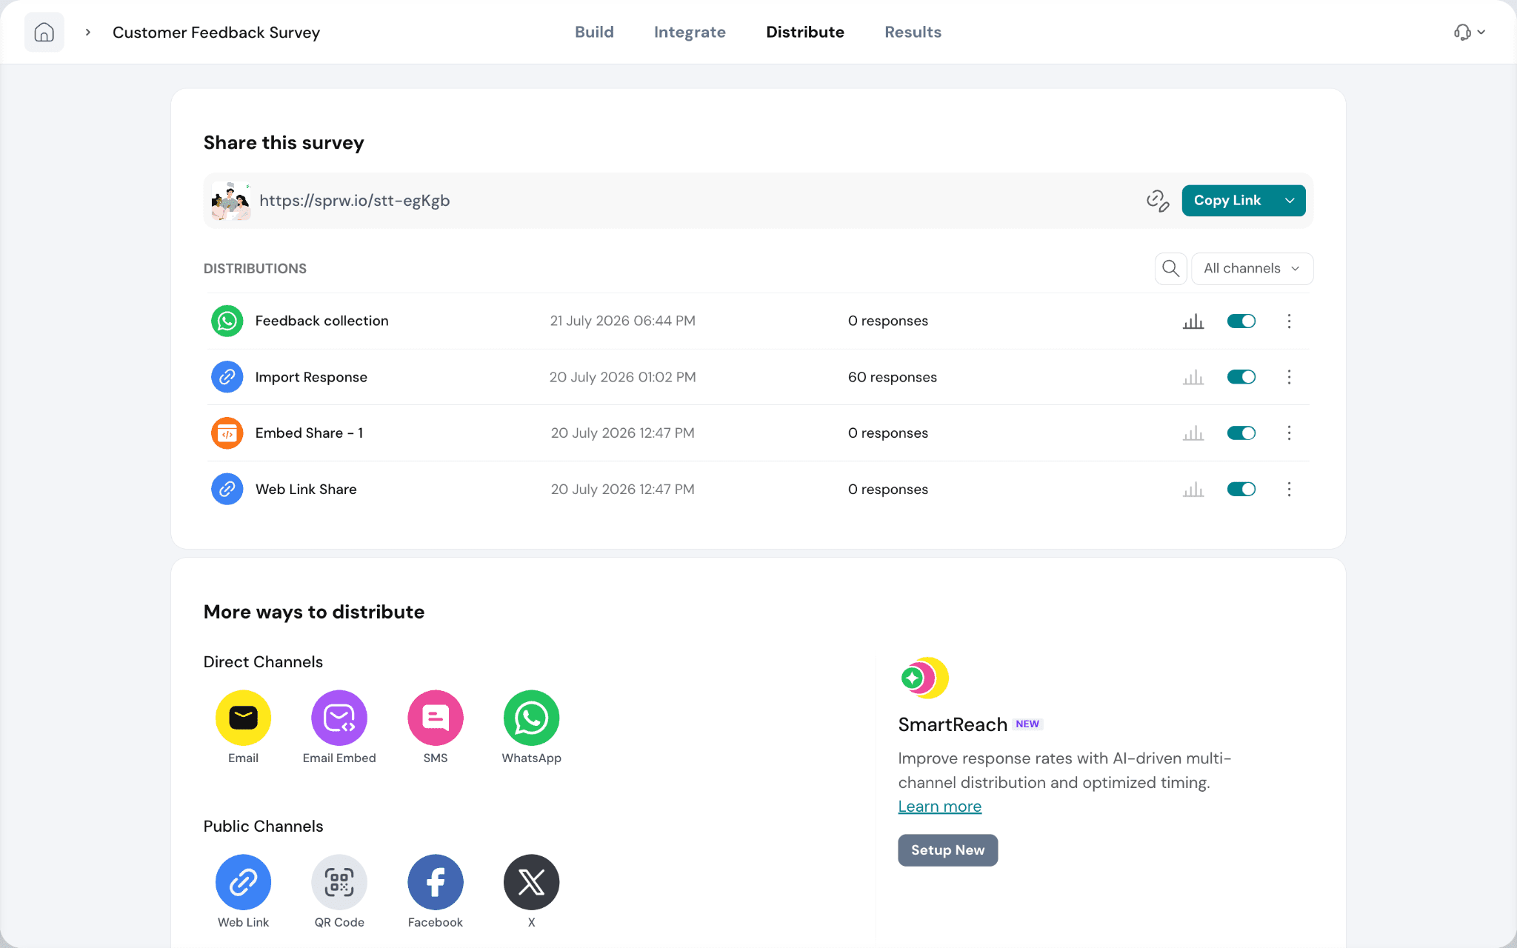Follow the Learn more link
1517x948 pixels.
click(939, 807)
